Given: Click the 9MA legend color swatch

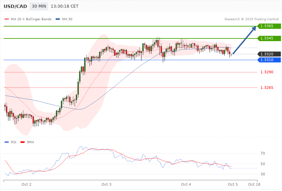Looking at the screenshot, I should click(23, 142).
